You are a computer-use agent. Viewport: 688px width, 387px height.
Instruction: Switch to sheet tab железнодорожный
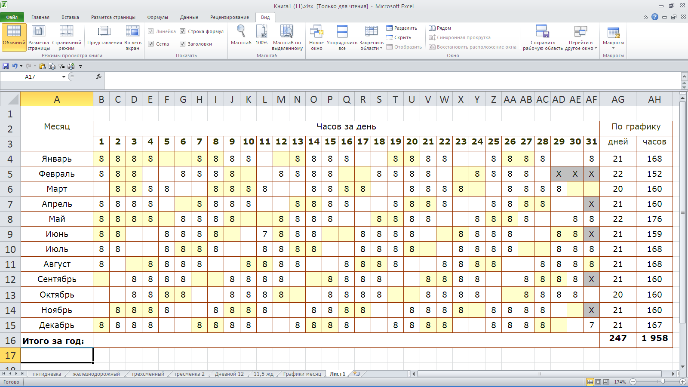(96, 374)
